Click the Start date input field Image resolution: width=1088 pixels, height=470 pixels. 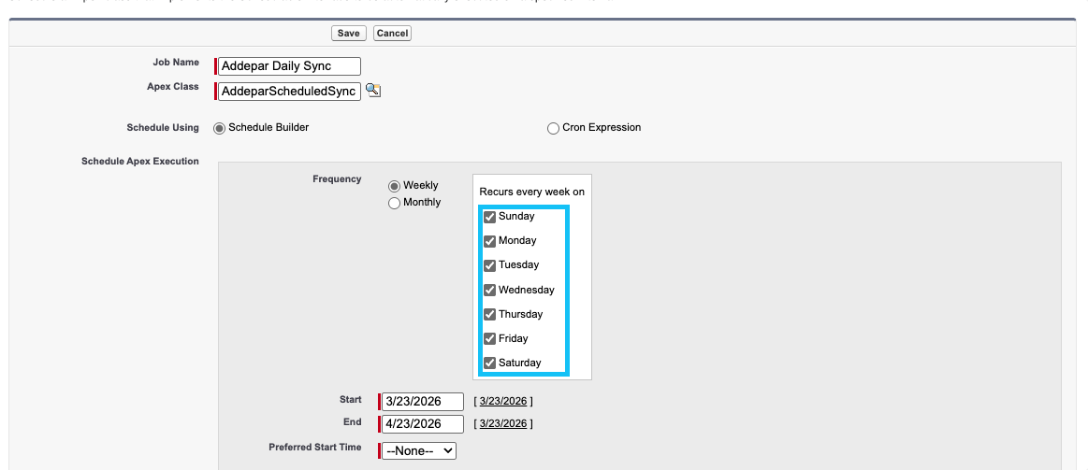coord(423,402)
